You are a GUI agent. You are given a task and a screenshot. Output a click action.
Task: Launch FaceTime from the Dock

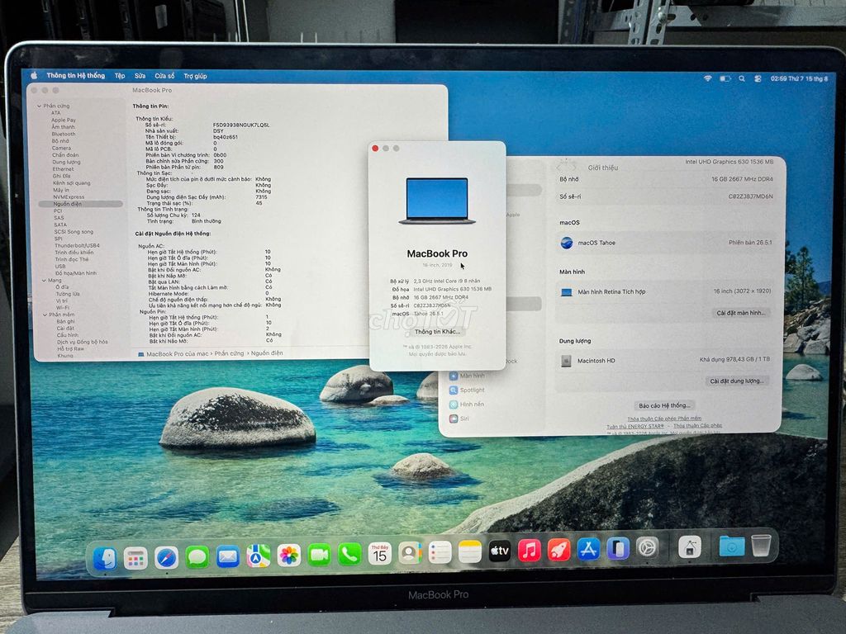320,556
